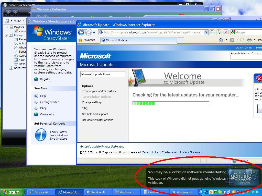Screen dimensions: 262x196
Task: Select the Microsoft Update browser tab
Action: (138, 40)
